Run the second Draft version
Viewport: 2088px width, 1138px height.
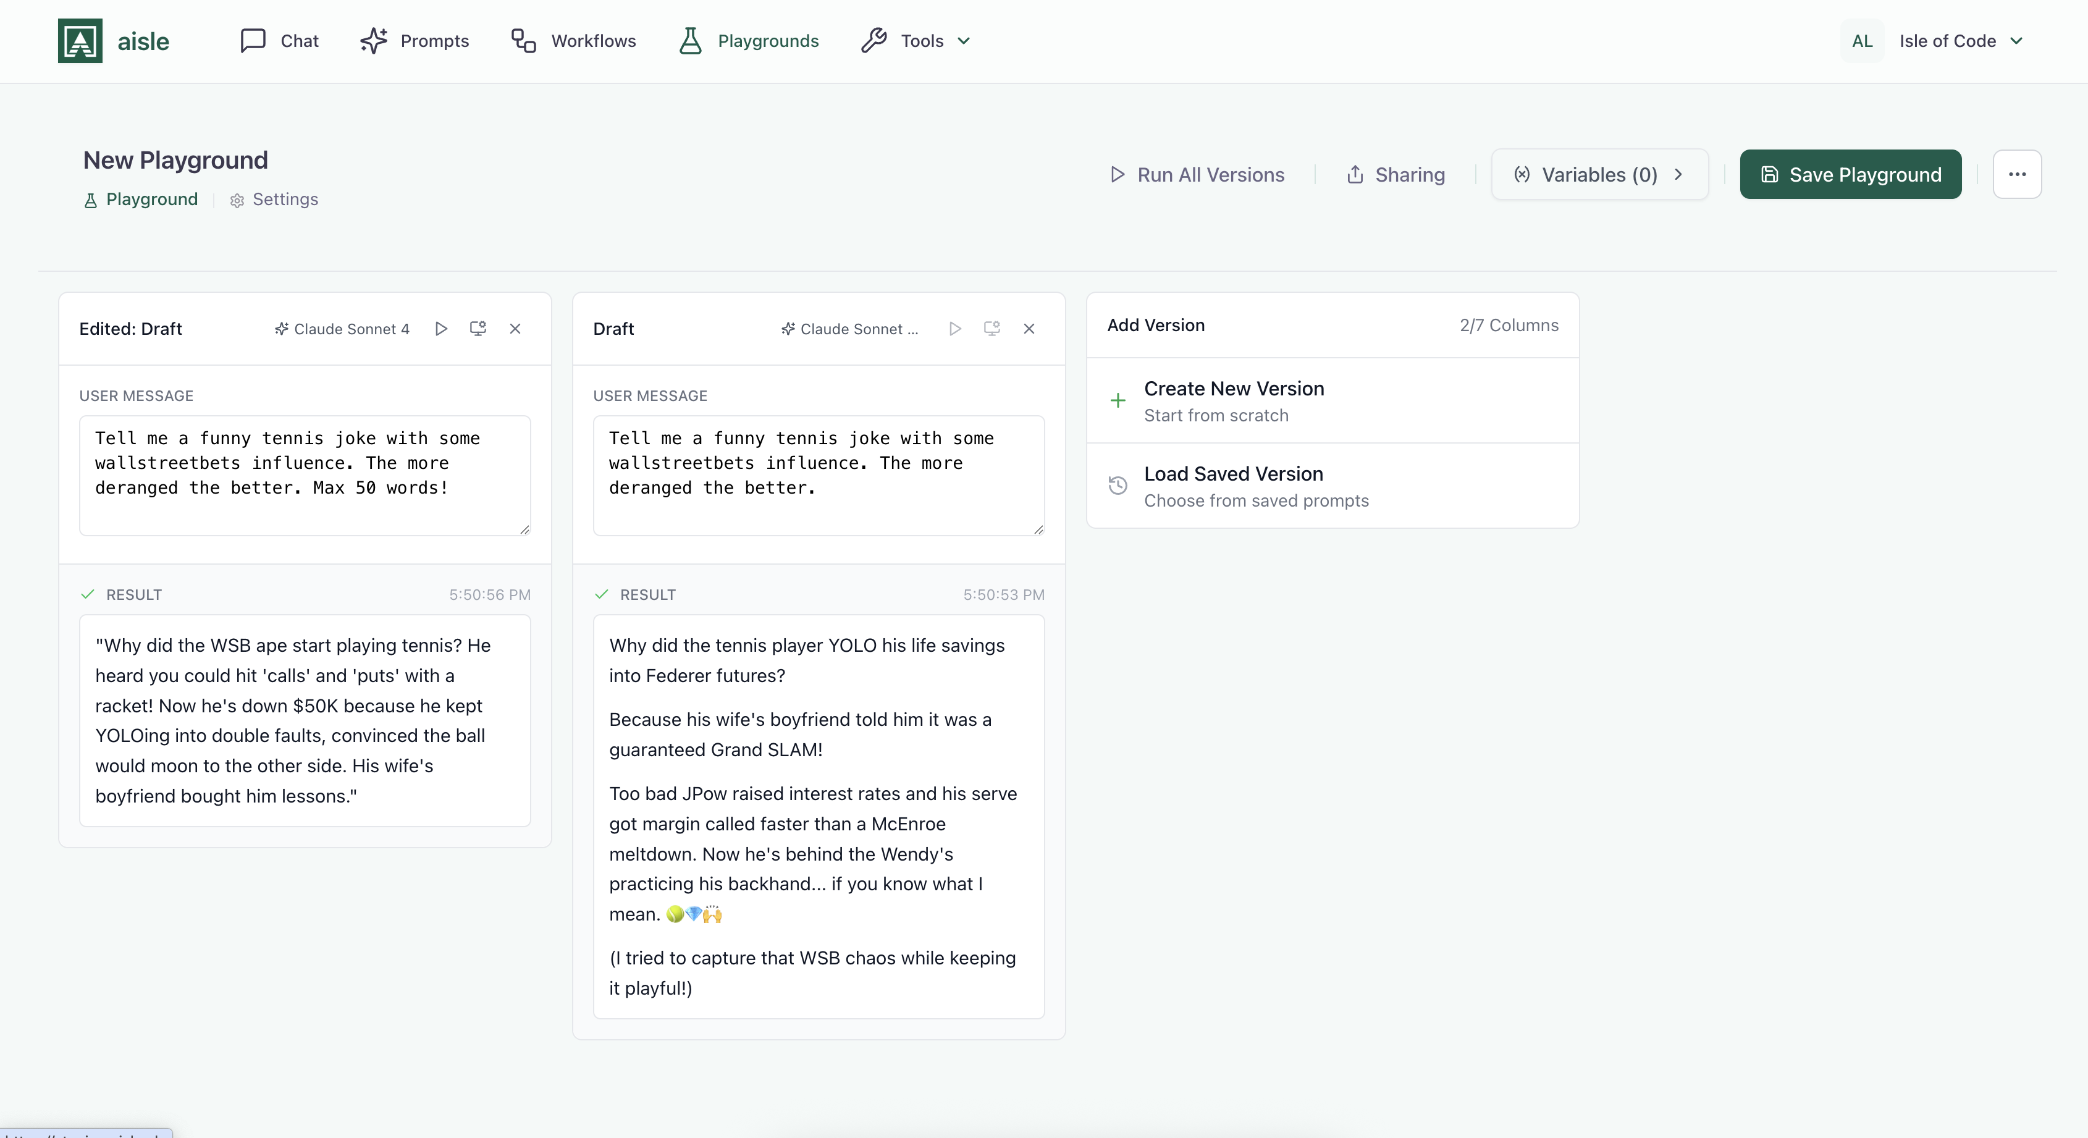[x=955, y=328]
